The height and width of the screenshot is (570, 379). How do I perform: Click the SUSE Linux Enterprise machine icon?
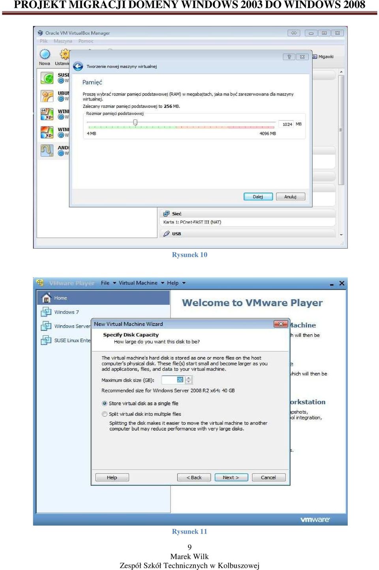click(46, 340)
